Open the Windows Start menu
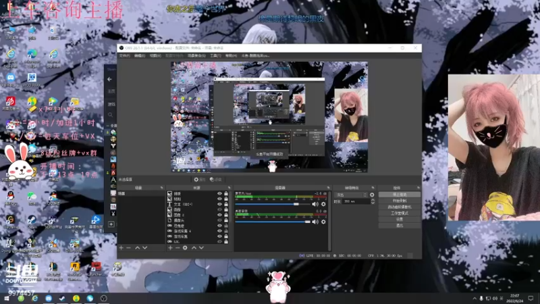Image resolution: width=540 pixels, height=304 pixels. coord(7,299)
